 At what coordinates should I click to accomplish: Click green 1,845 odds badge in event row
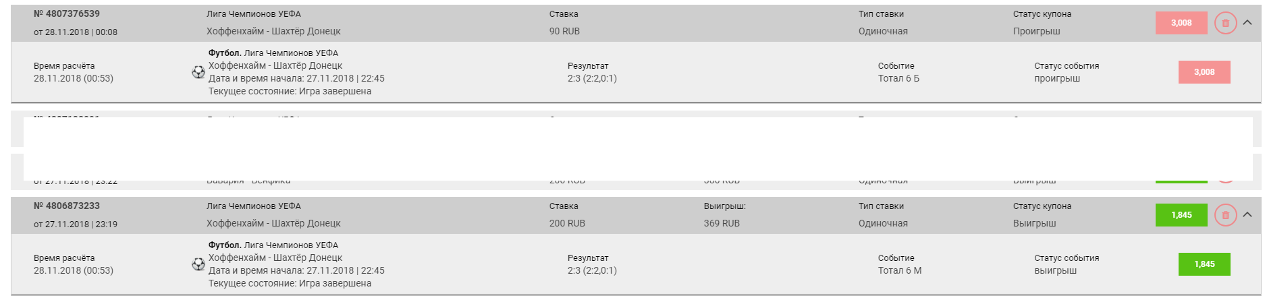[x=1204, y=264]
